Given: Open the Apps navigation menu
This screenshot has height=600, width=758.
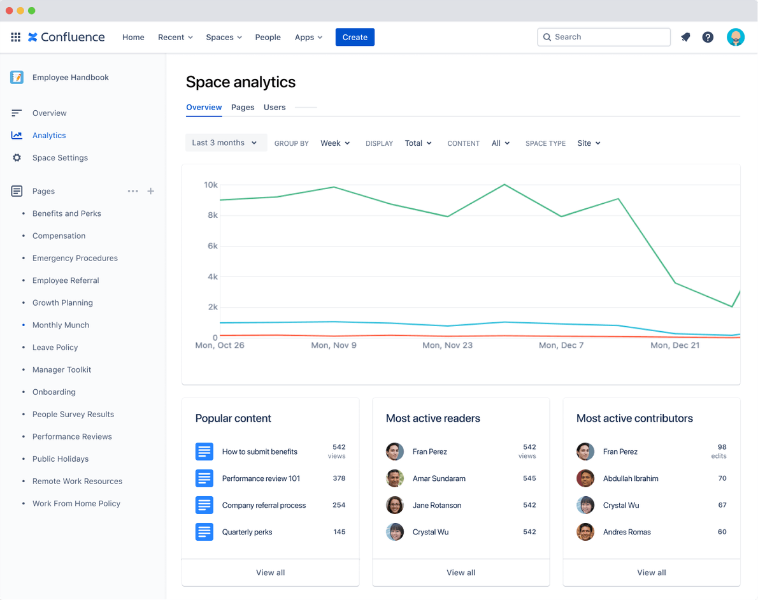Looking at the screenshot, I should tap(308, 37).
